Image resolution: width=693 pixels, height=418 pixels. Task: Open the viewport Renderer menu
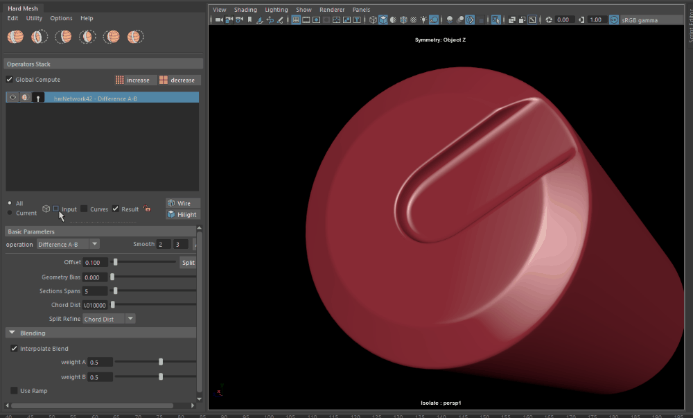pyautogui.click(x=332, y=10)
